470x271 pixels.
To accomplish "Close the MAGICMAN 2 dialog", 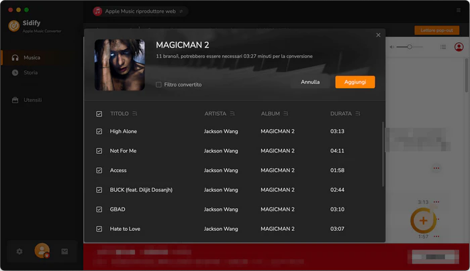I will [x=378, y=35].
